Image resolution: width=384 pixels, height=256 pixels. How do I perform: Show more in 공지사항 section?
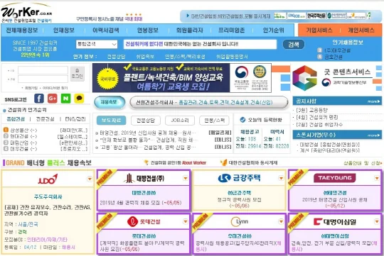coord(374,101)
